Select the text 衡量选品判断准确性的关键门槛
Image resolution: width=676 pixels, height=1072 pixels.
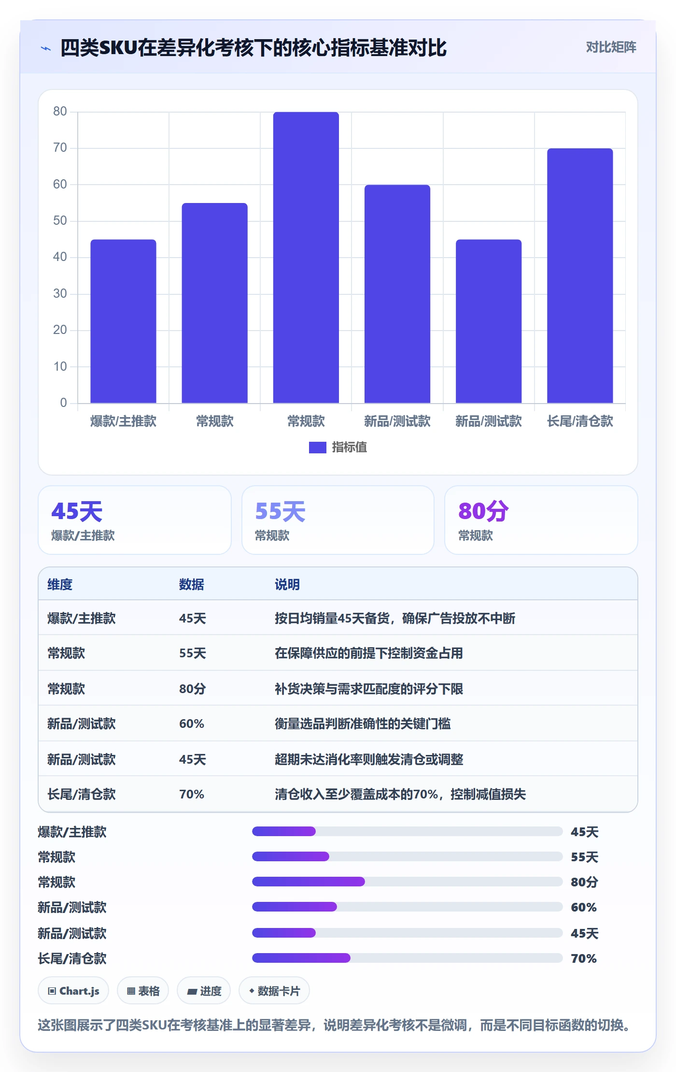363,724
